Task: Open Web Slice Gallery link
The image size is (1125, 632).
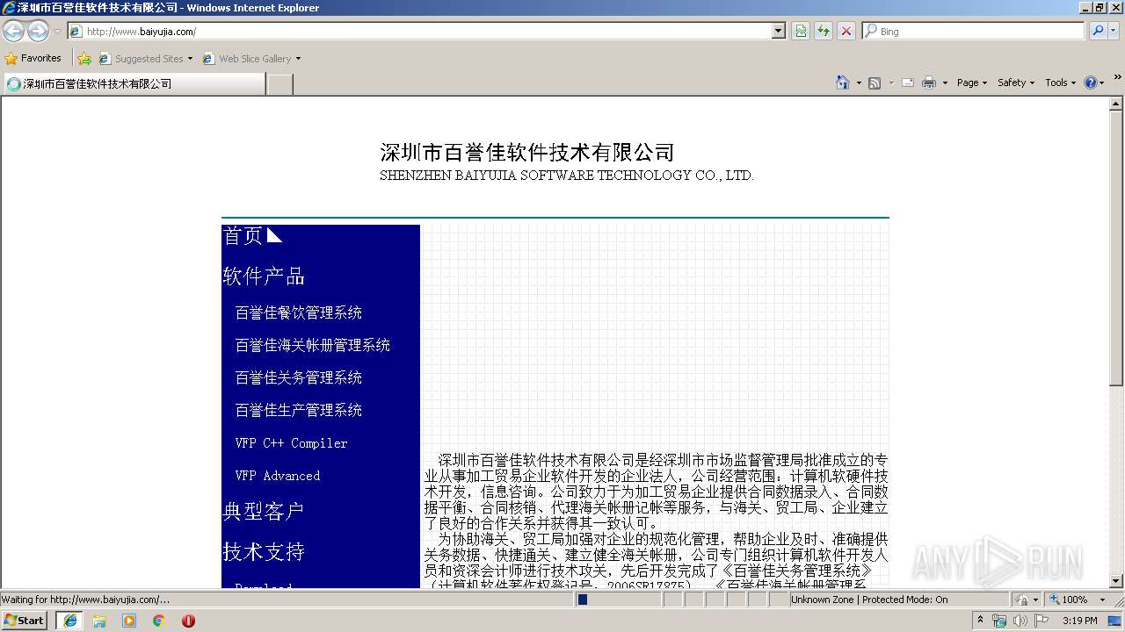Action: tap(251, 59)
